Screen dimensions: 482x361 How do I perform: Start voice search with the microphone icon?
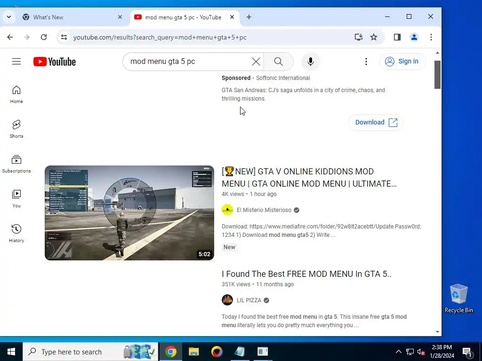point(311,62)
